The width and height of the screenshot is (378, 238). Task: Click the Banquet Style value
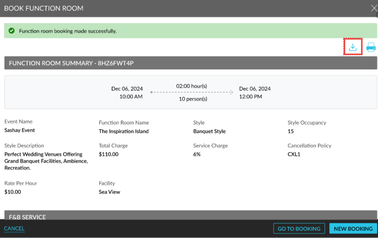click(209, 131)
